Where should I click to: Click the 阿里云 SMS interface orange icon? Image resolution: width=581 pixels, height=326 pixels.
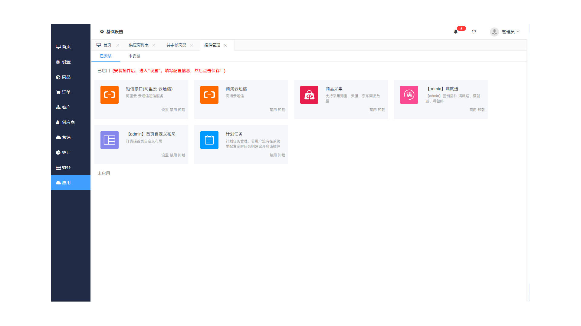[x=109, y=95]
